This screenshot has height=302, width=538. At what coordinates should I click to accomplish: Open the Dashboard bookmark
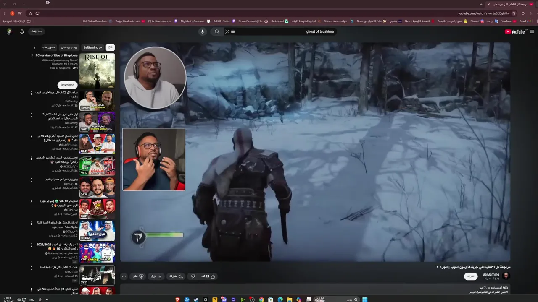280,21
